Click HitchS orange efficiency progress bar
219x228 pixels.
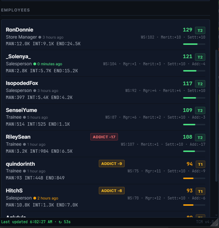[194, 205]
